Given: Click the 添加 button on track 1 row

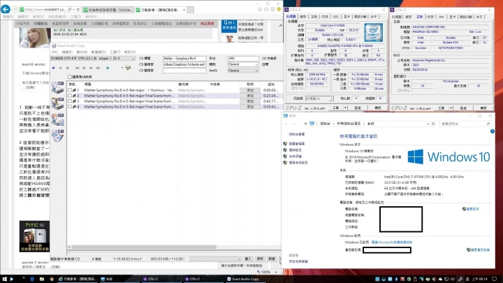Looking at the screenshot, I should coord(250,90).
